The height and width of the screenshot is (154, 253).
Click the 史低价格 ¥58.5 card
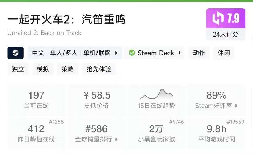pyautogui.click(x=96, y=99)
